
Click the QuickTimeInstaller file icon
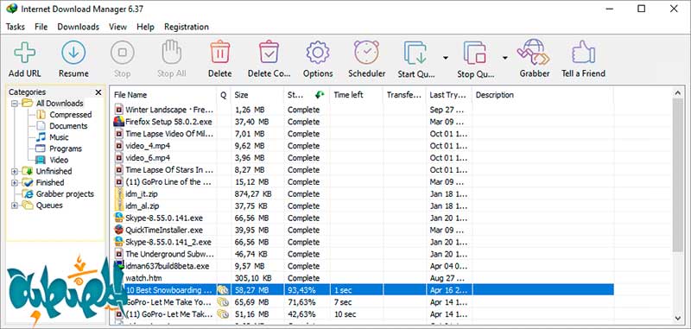(118, 230)
